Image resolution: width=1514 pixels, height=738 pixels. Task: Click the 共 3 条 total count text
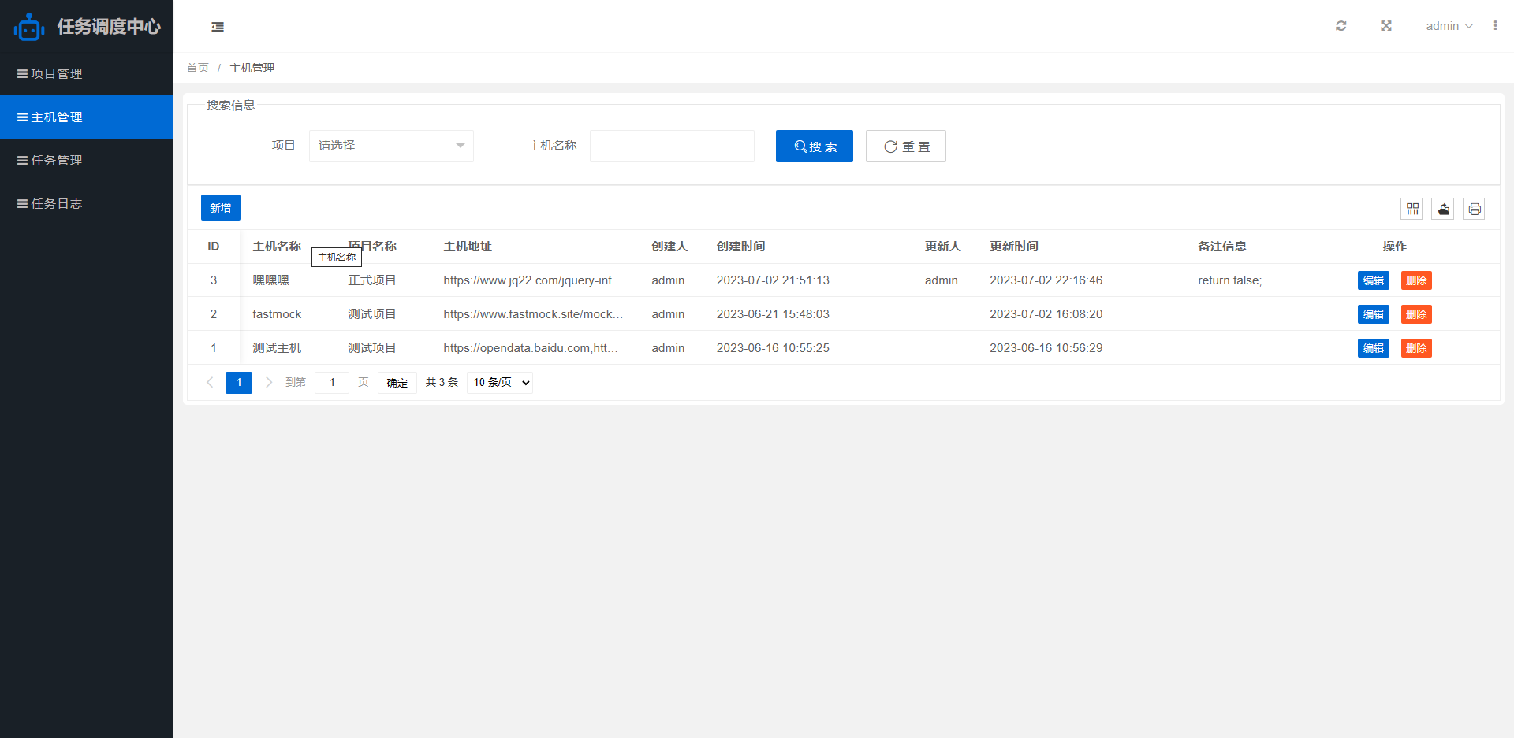pos(442,382)
